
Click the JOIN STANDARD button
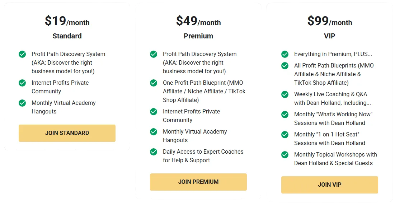coord(67,133)
